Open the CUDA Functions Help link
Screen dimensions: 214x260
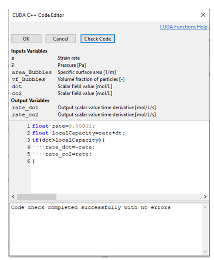[x=183, y=27]
